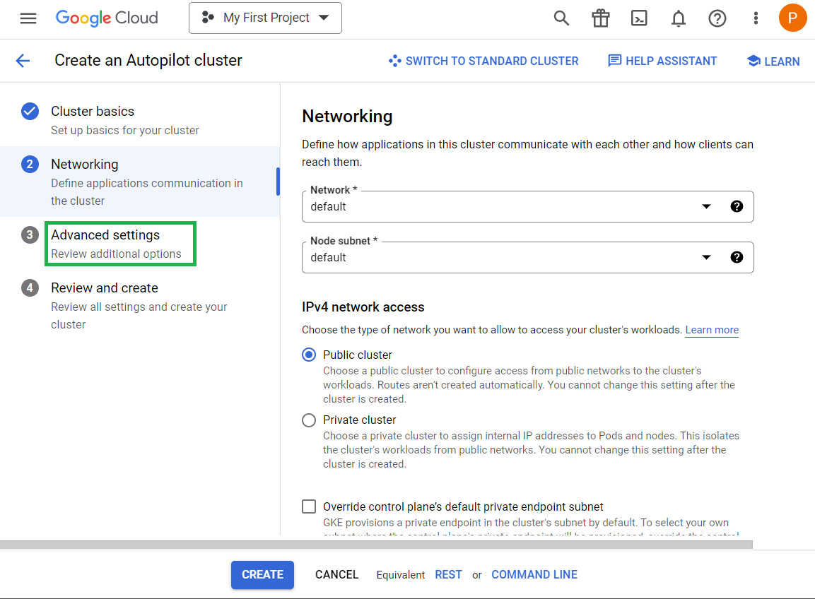
Task: Open the notifications bell
Action: 679,18
